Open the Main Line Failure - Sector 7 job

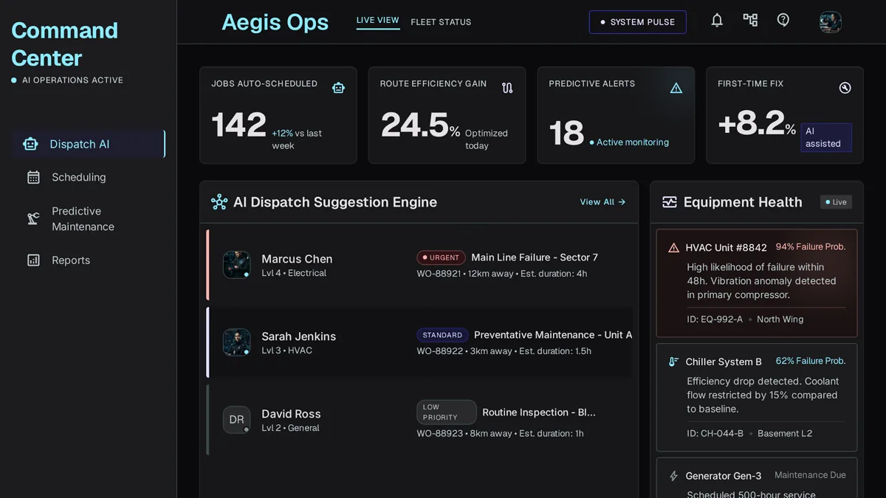pyautogui.click(x=535, y=257)
